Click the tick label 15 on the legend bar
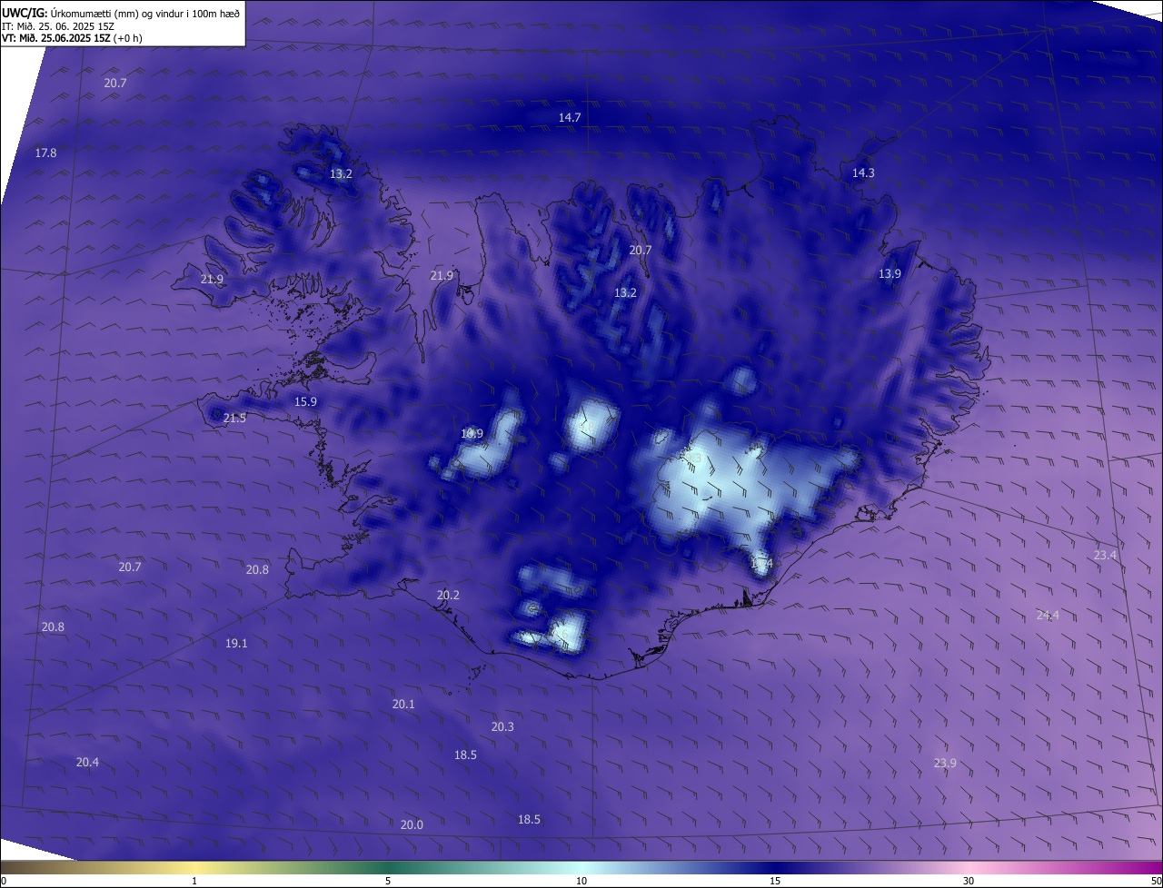Image resolution: width=1163 pixels, height=888 pixels. click(x=775, y=881)
